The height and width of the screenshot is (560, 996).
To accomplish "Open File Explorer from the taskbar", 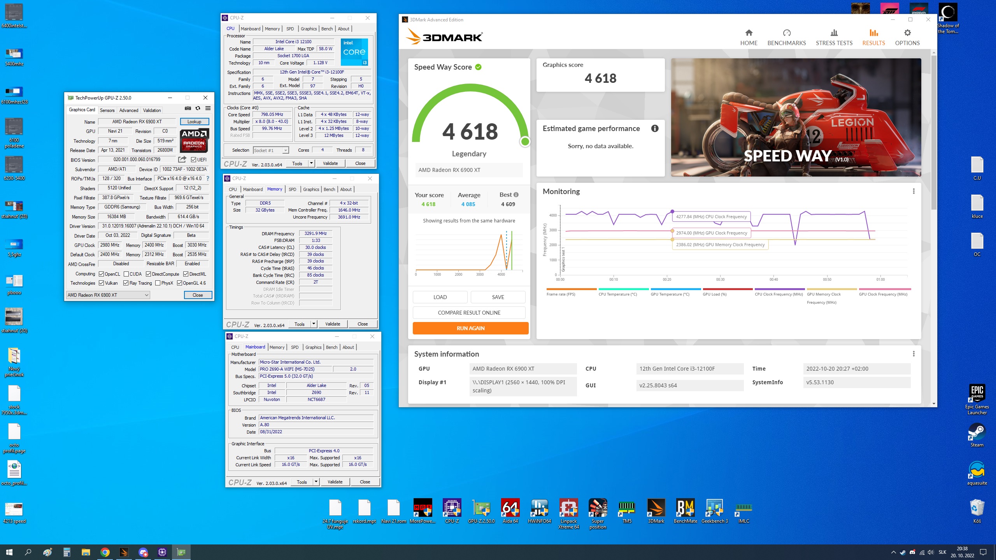I will (x=86, y=552).
